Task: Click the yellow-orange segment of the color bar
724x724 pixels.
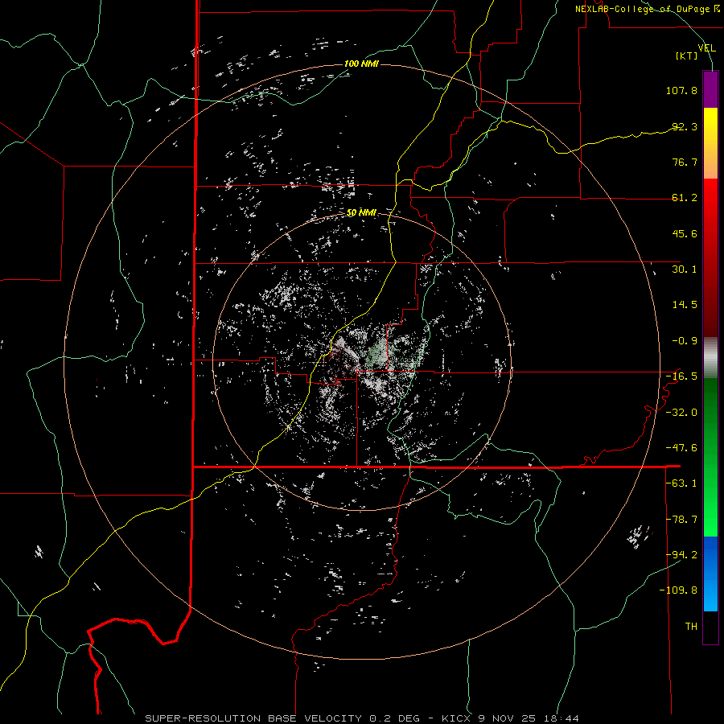Action: [x=710, y=143]
